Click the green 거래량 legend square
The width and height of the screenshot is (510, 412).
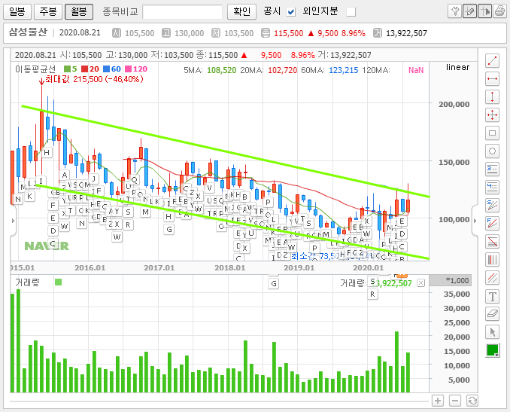click(x=58, y=282)
